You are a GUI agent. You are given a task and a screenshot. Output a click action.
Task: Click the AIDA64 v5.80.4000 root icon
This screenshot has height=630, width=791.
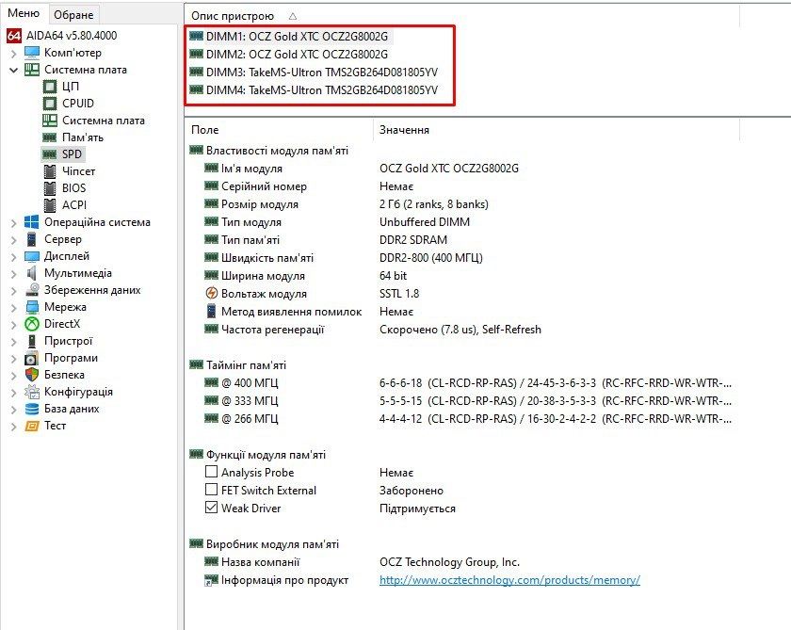[x=14, y=35]
